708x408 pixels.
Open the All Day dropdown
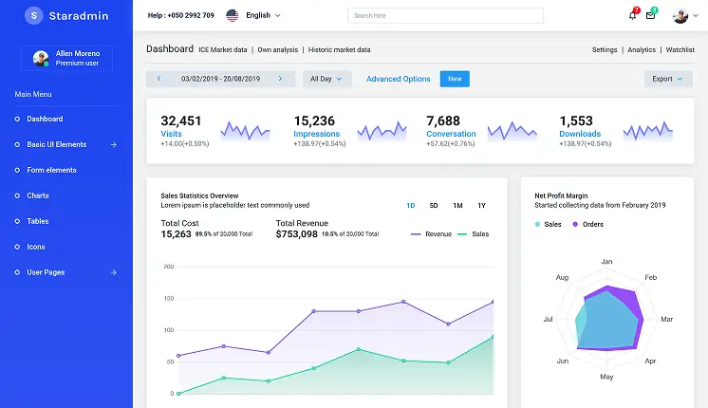(x=326, y=79)
